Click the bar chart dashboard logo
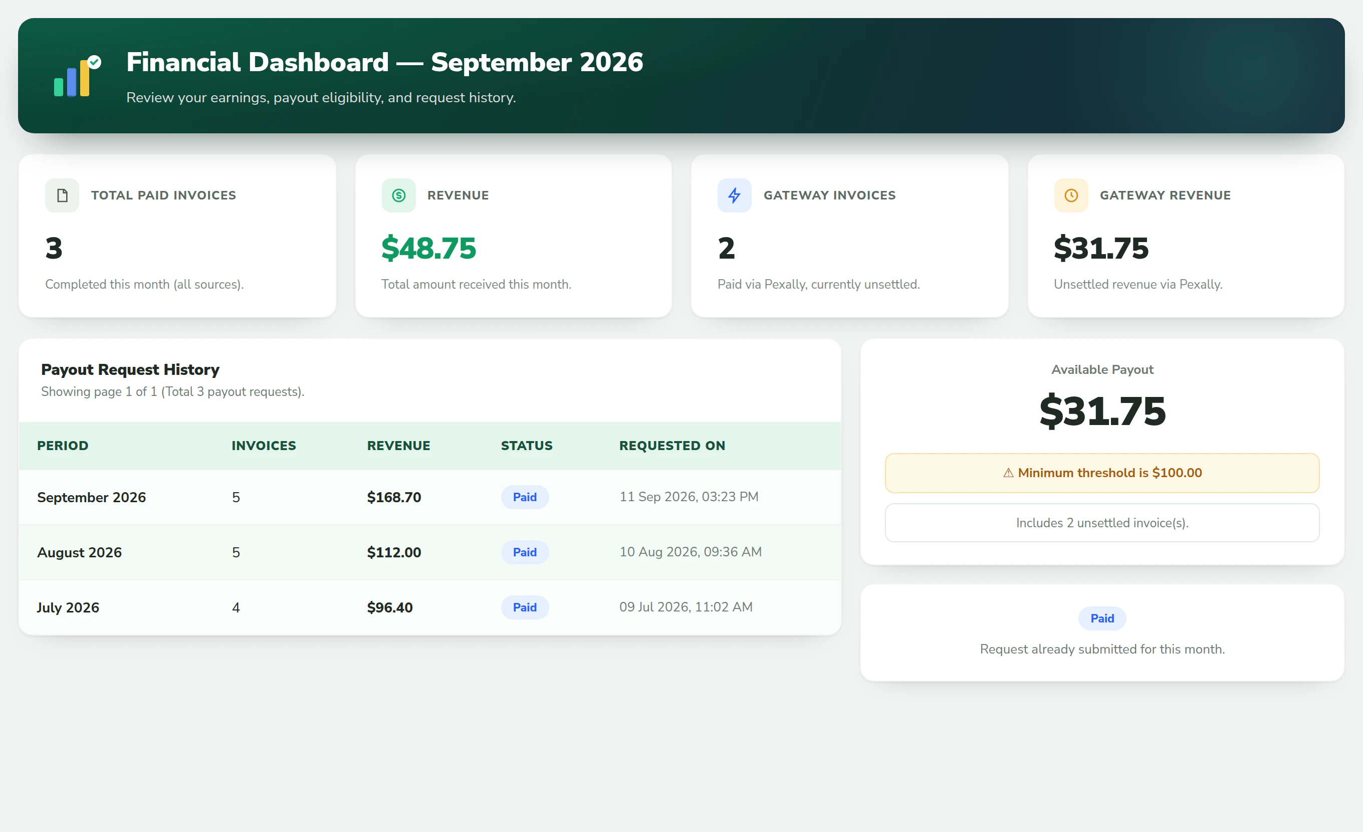Image resolution: width=1363 pixels, height=832 pixels. (78, 76)
